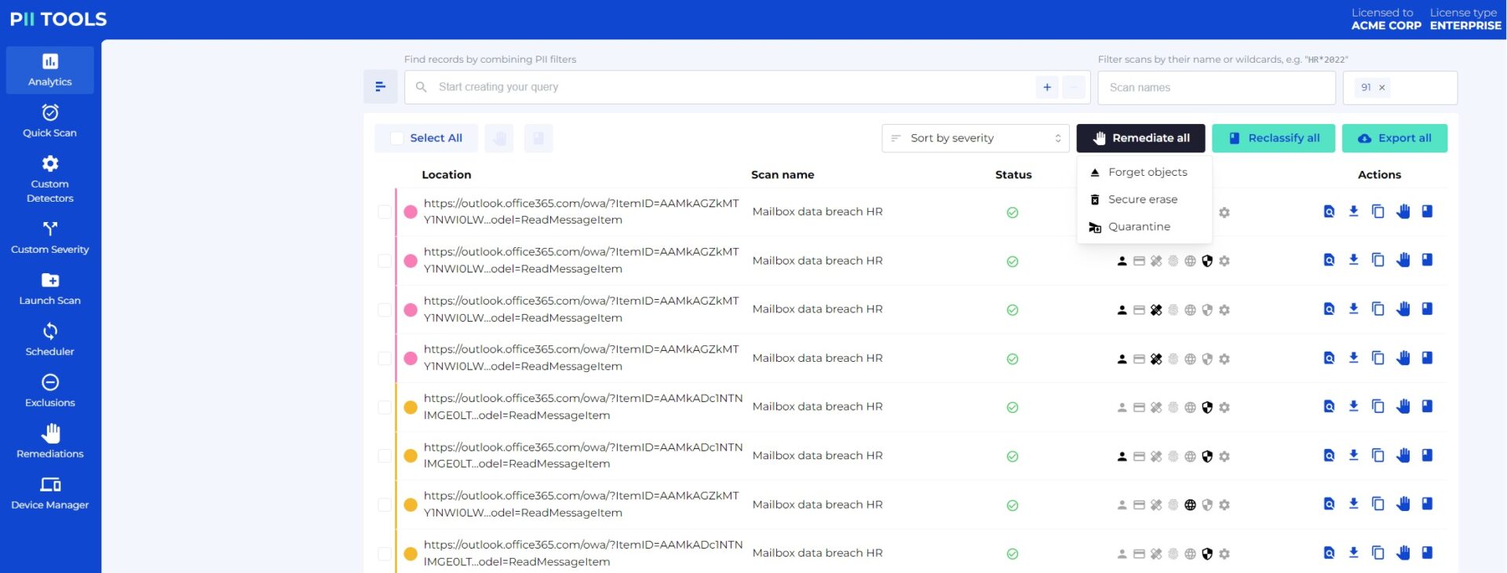Viewport: 1507px width, 573px height.
Task: Click the Export all button
Action: tap(1395, 138)
